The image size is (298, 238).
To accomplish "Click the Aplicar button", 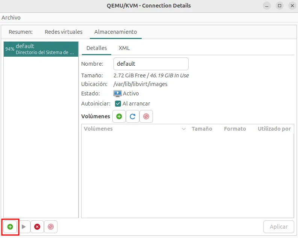I will [x=279, y=227].
